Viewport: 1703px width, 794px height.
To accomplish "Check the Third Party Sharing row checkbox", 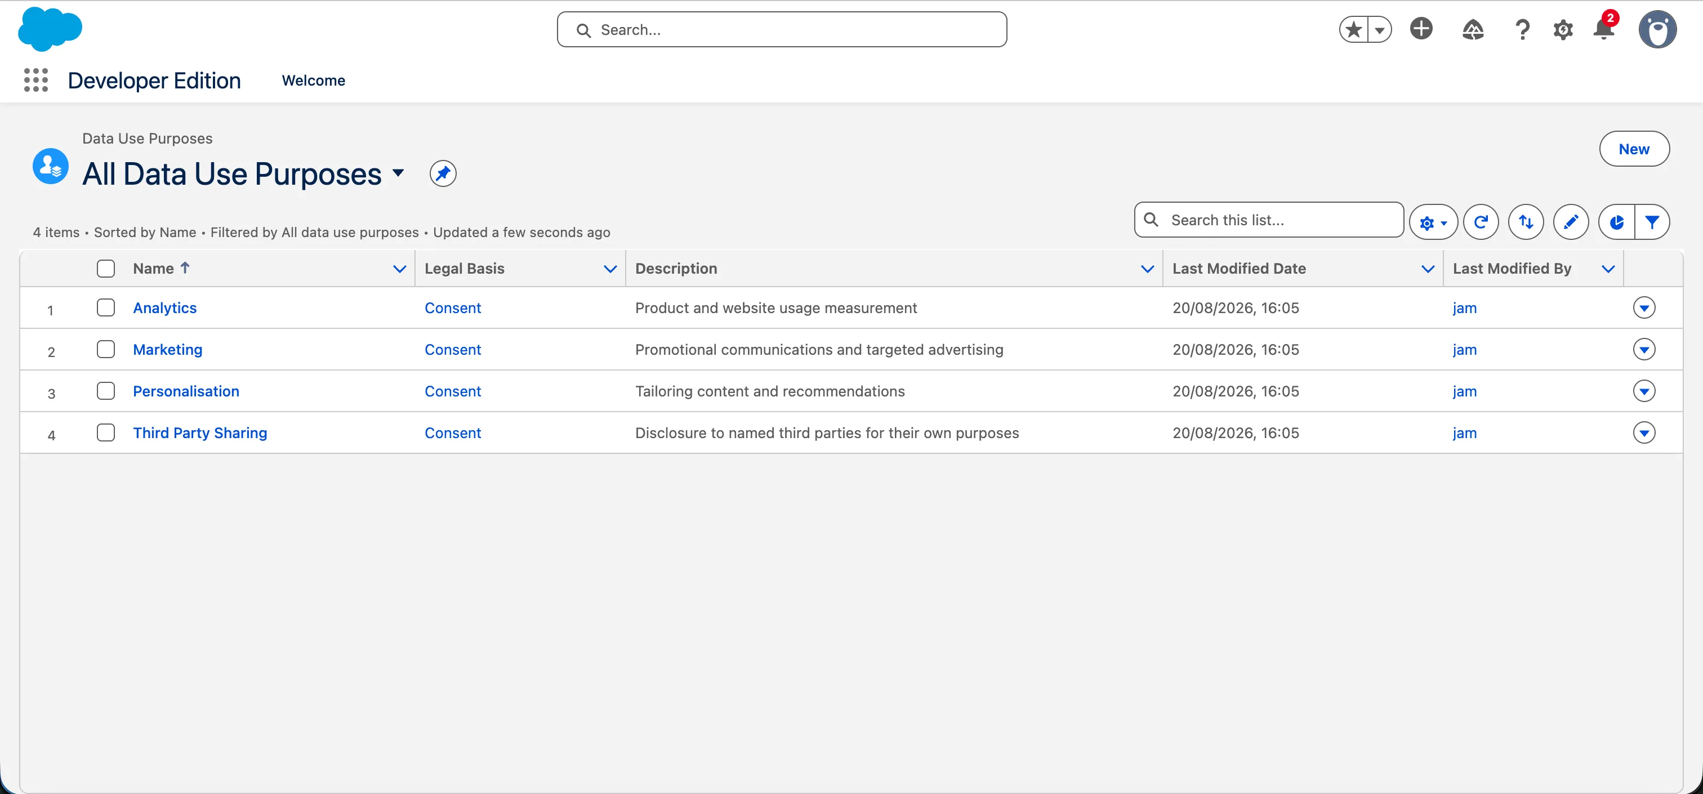I will pyautogui.click(x=106, y=432).
